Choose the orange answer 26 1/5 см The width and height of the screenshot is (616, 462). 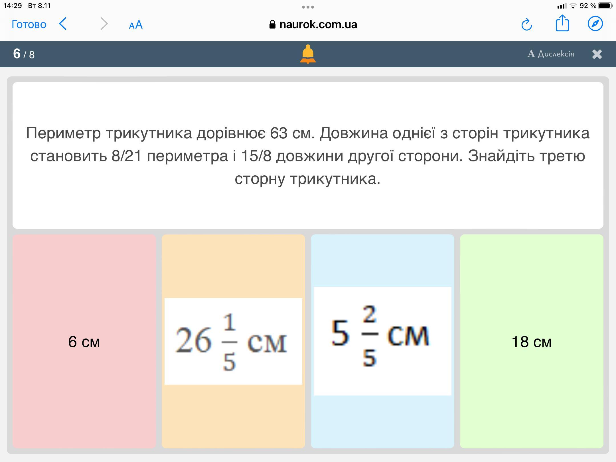pyautogui.click(x=233, y=341)
